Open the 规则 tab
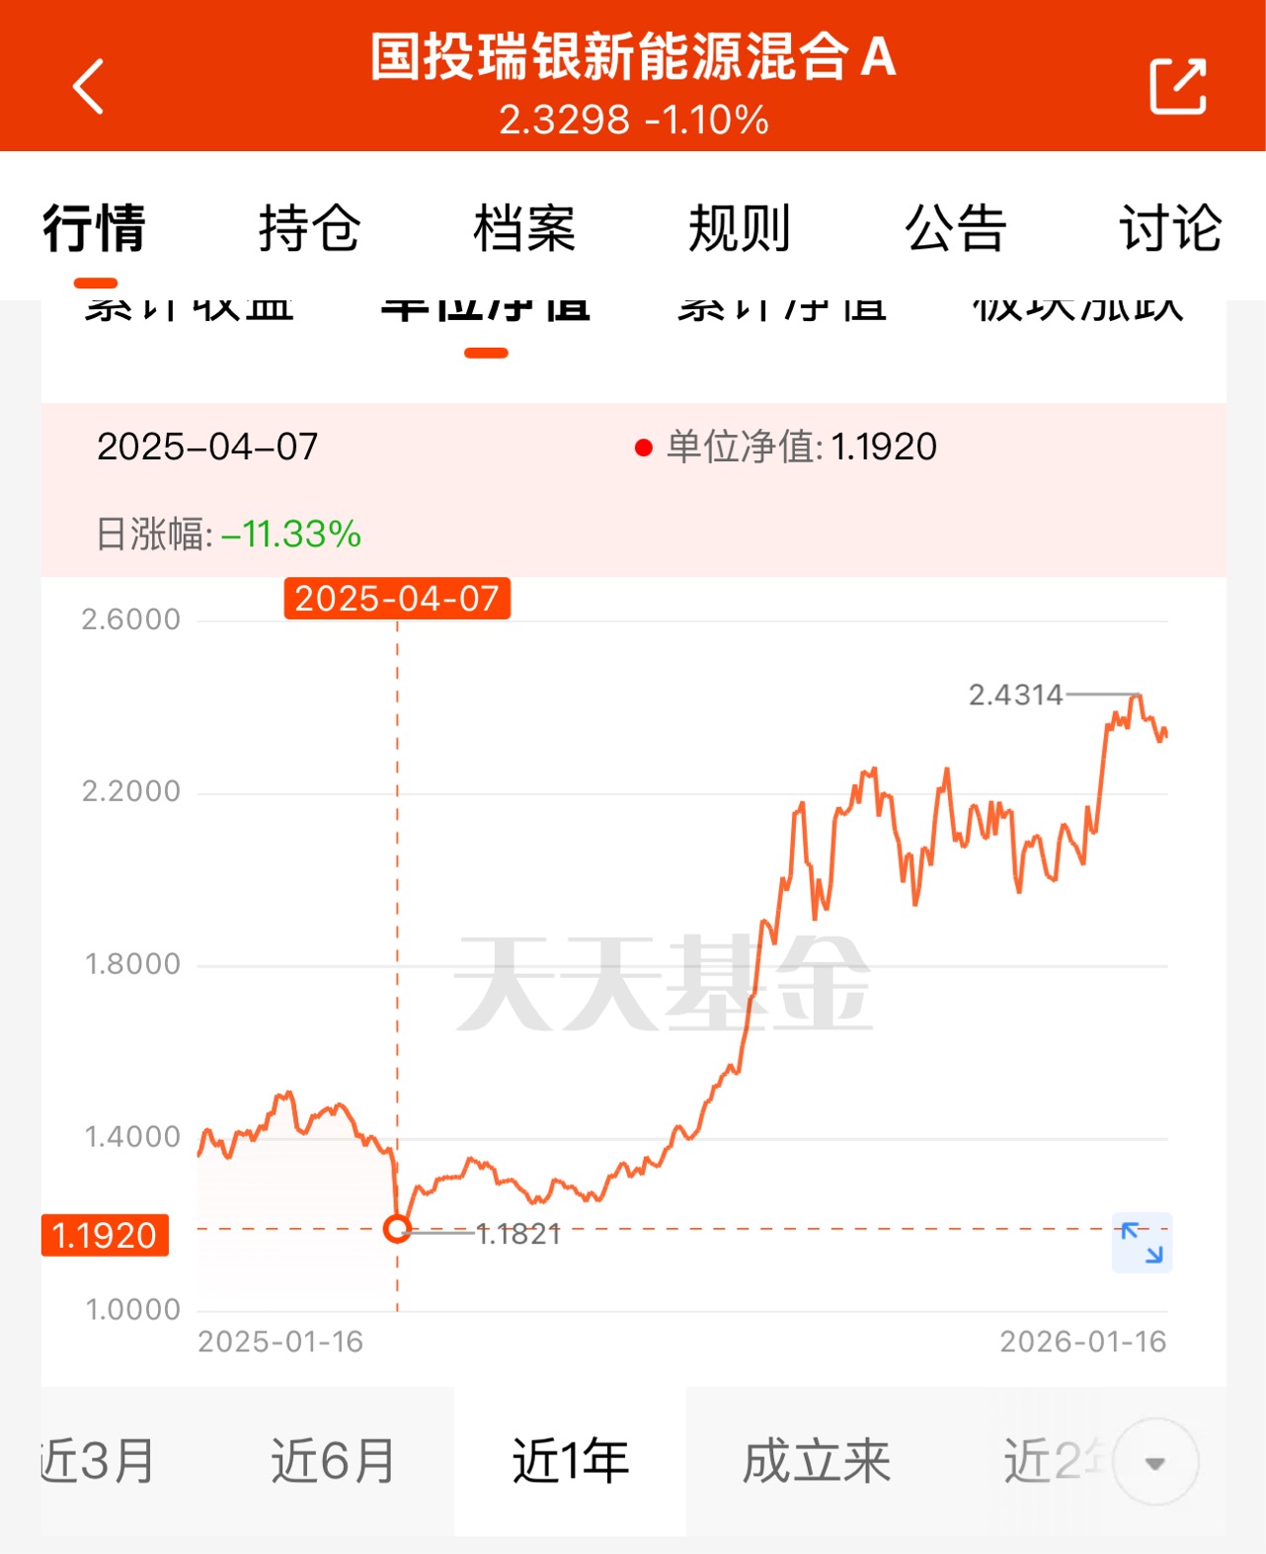1266x1554 pixels. 740,228
